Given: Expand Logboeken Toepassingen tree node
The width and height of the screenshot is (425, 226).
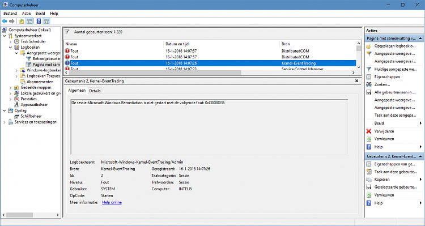Looking at the screenshot, I should pyautogui.click(x=16, y=76).
